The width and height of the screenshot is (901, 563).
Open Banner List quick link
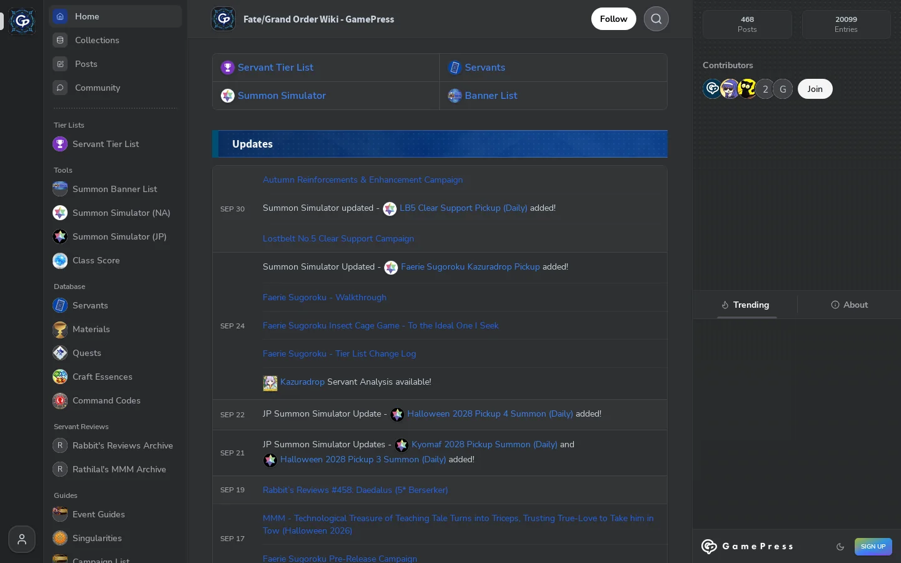491,96
